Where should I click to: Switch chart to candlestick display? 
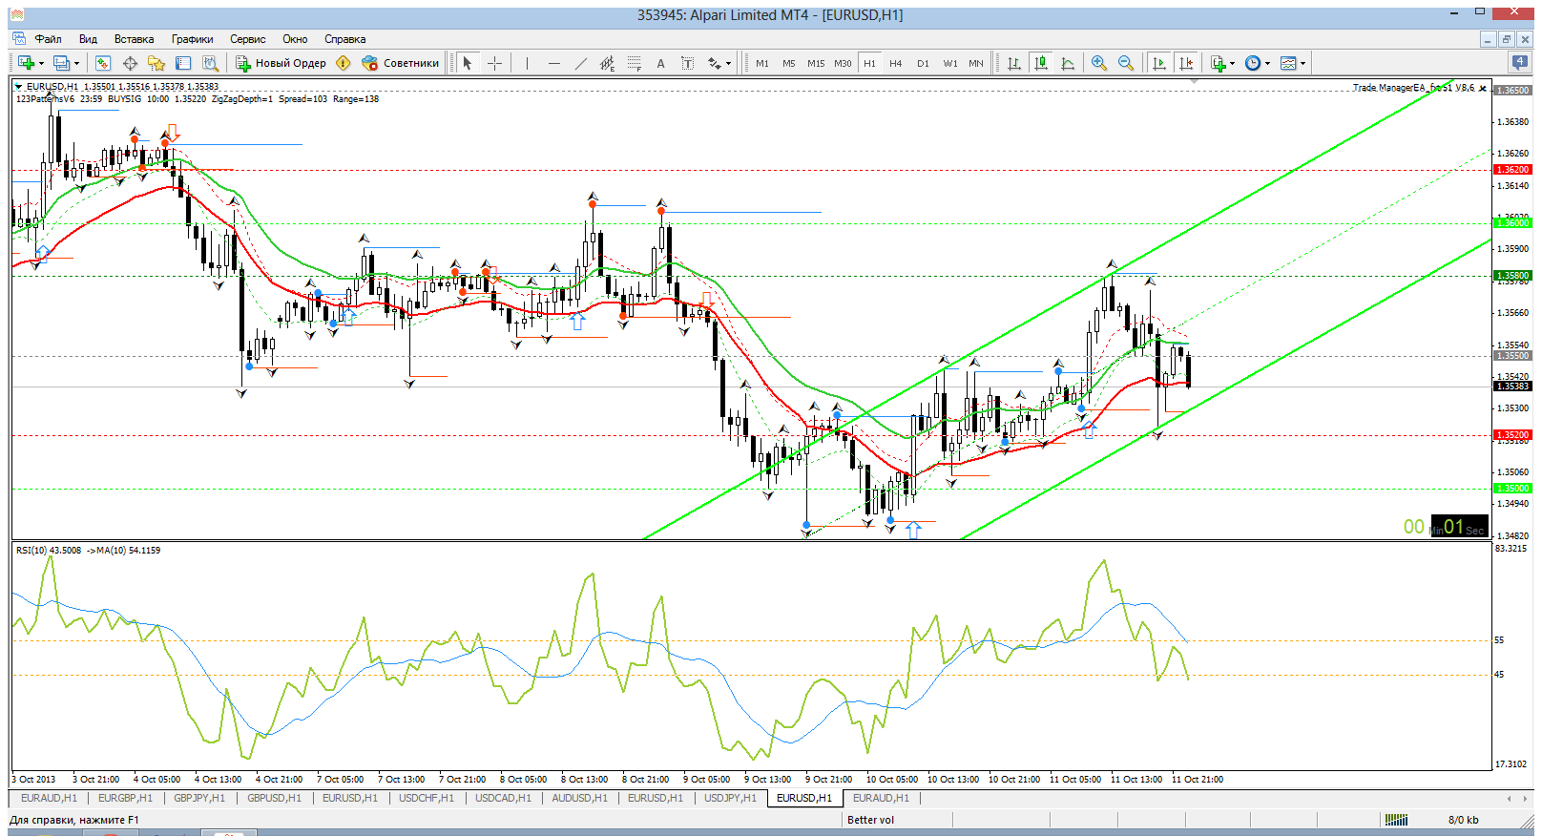tap(1041, 63)
